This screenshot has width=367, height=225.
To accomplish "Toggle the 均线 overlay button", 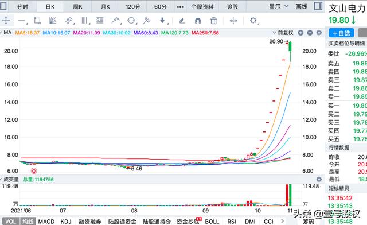I will coord(28,222).
